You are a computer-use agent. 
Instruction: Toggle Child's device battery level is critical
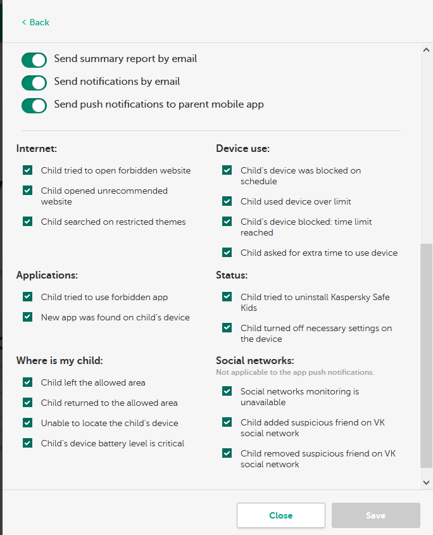pyautogui.click(x=27, y=443)
